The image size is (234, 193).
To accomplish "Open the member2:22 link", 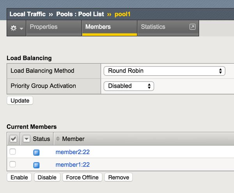I will coord(73,152).
